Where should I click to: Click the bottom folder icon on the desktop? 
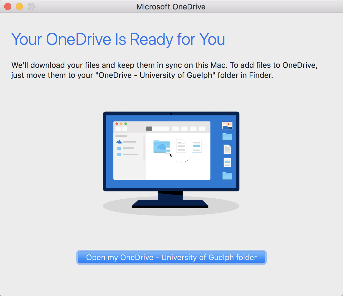[227, 176]
